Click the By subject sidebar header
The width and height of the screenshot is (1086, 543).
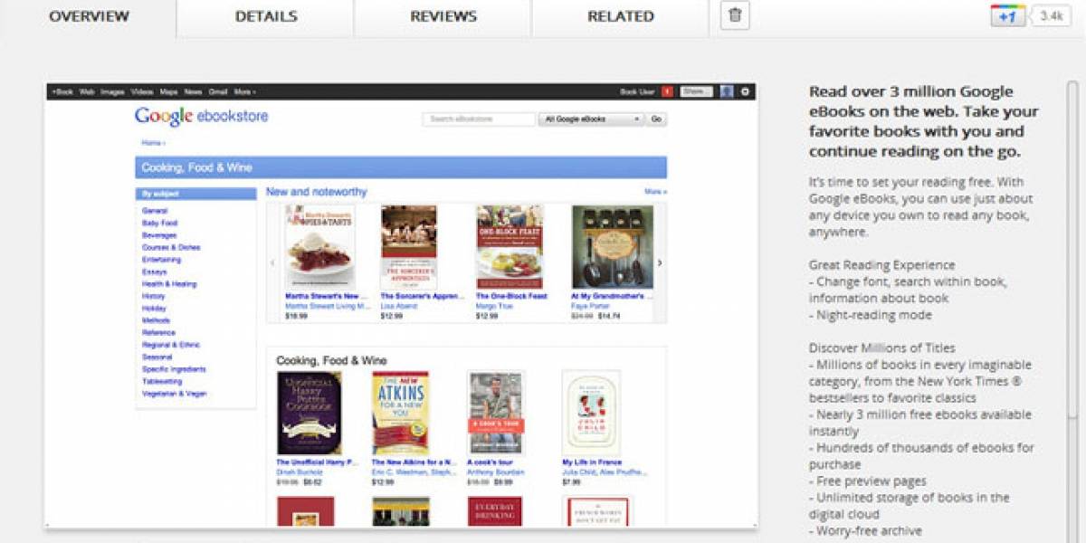click(x=195, y=194)
